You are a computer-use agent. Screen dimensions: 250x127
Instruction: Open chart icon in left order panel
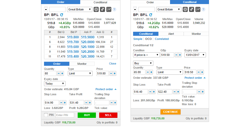[x=109, y=9]
